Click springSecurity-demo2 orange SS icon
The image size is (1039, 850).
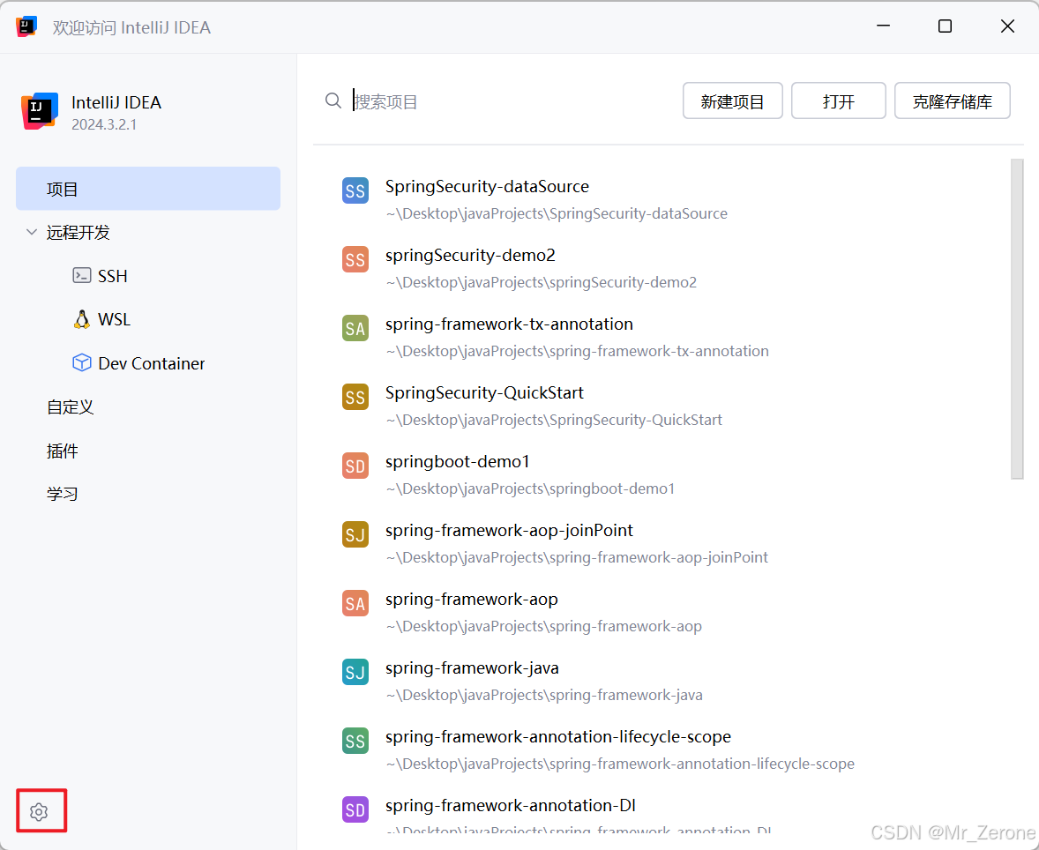[x=355, y=260]
